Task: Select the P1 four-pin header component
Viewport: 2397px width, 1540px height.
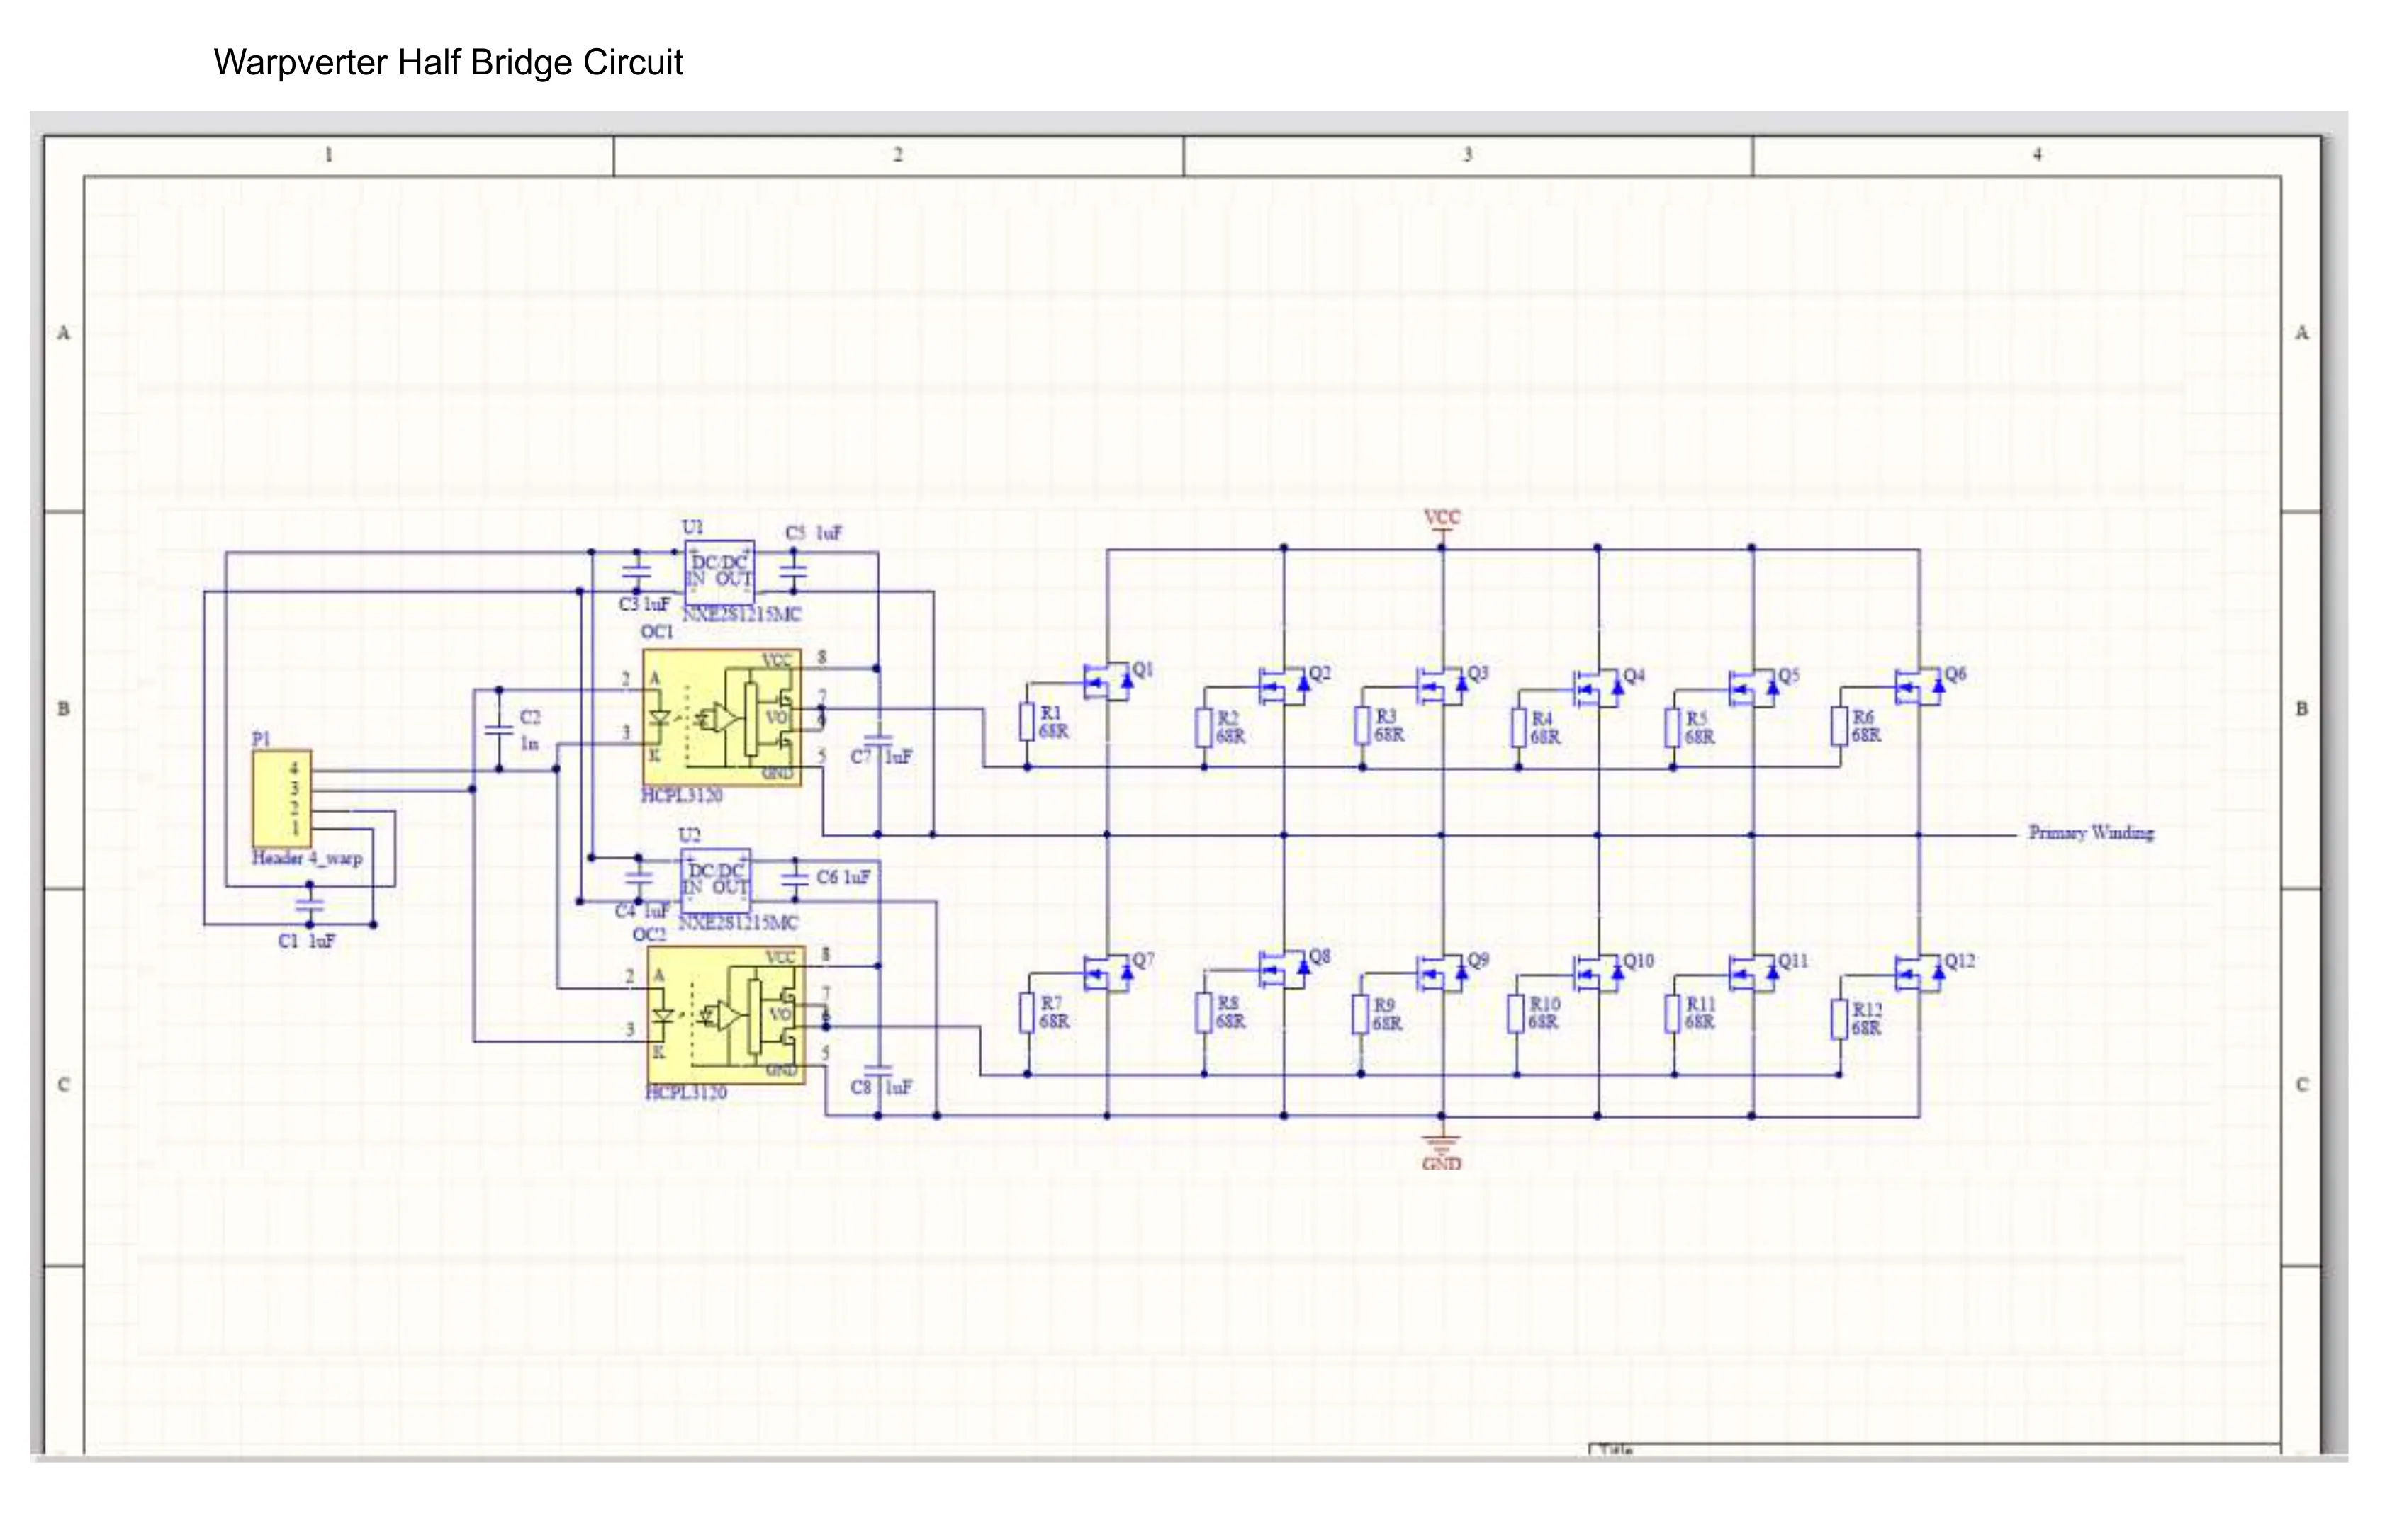Action: 281,800
